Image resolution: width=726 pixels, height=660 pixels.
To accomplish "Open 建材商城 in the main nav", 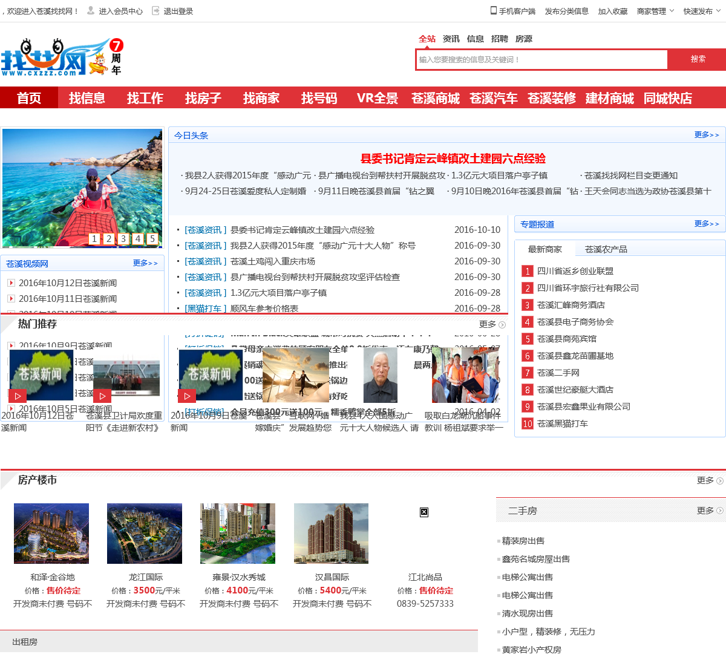I will click(610, 97).
